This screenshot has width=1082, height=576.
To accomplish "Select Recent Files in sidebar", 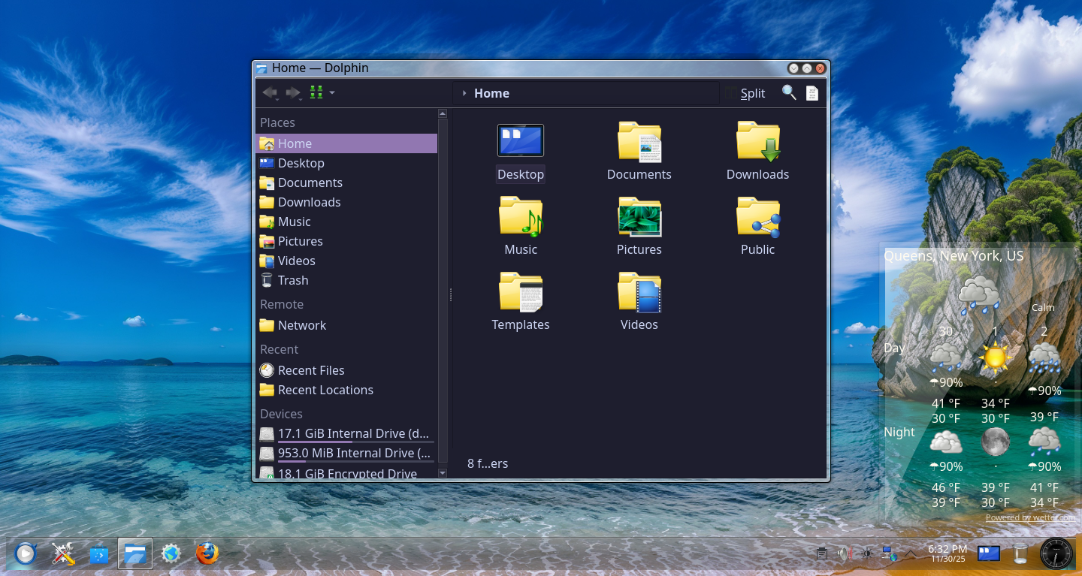I will pos(310,370).
